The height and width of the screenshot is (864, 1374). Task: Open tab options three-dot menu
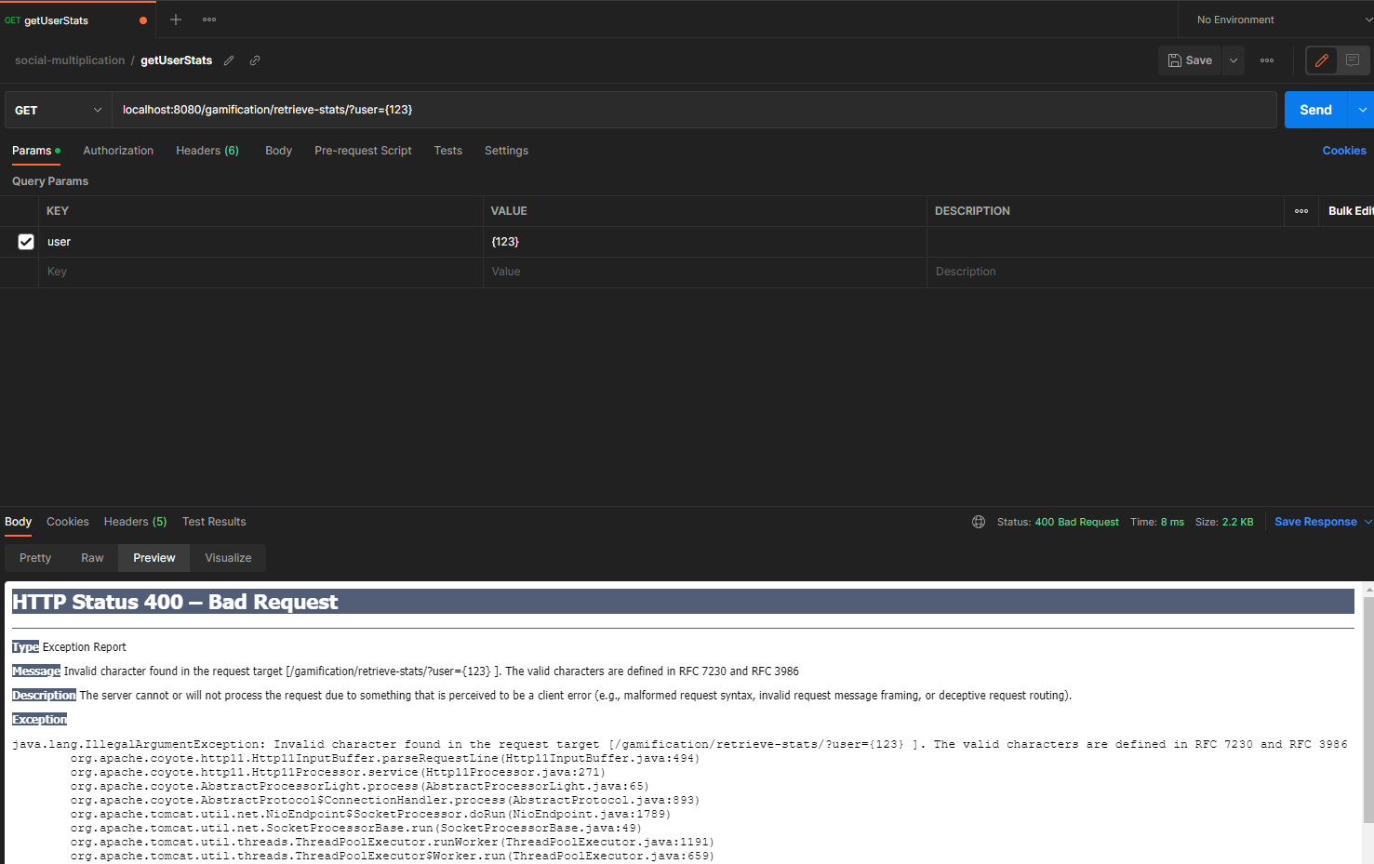point(209,20)
